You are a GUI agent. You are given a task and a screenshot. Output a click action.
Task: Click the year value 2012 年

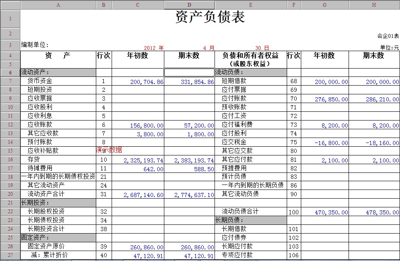[x=154, y=48]
